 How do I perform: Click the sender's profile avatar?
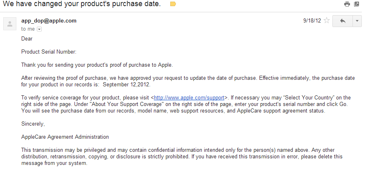click(x=10, y=24)
